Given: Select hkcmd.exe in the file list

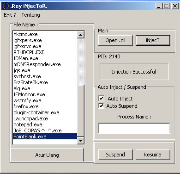Looking at the screenshot, I should (x=45, y=34).
